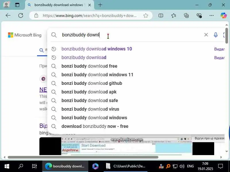Choose suggestion bonzi buddy download virus
230x172 pixels.
[x=90, y=109]
